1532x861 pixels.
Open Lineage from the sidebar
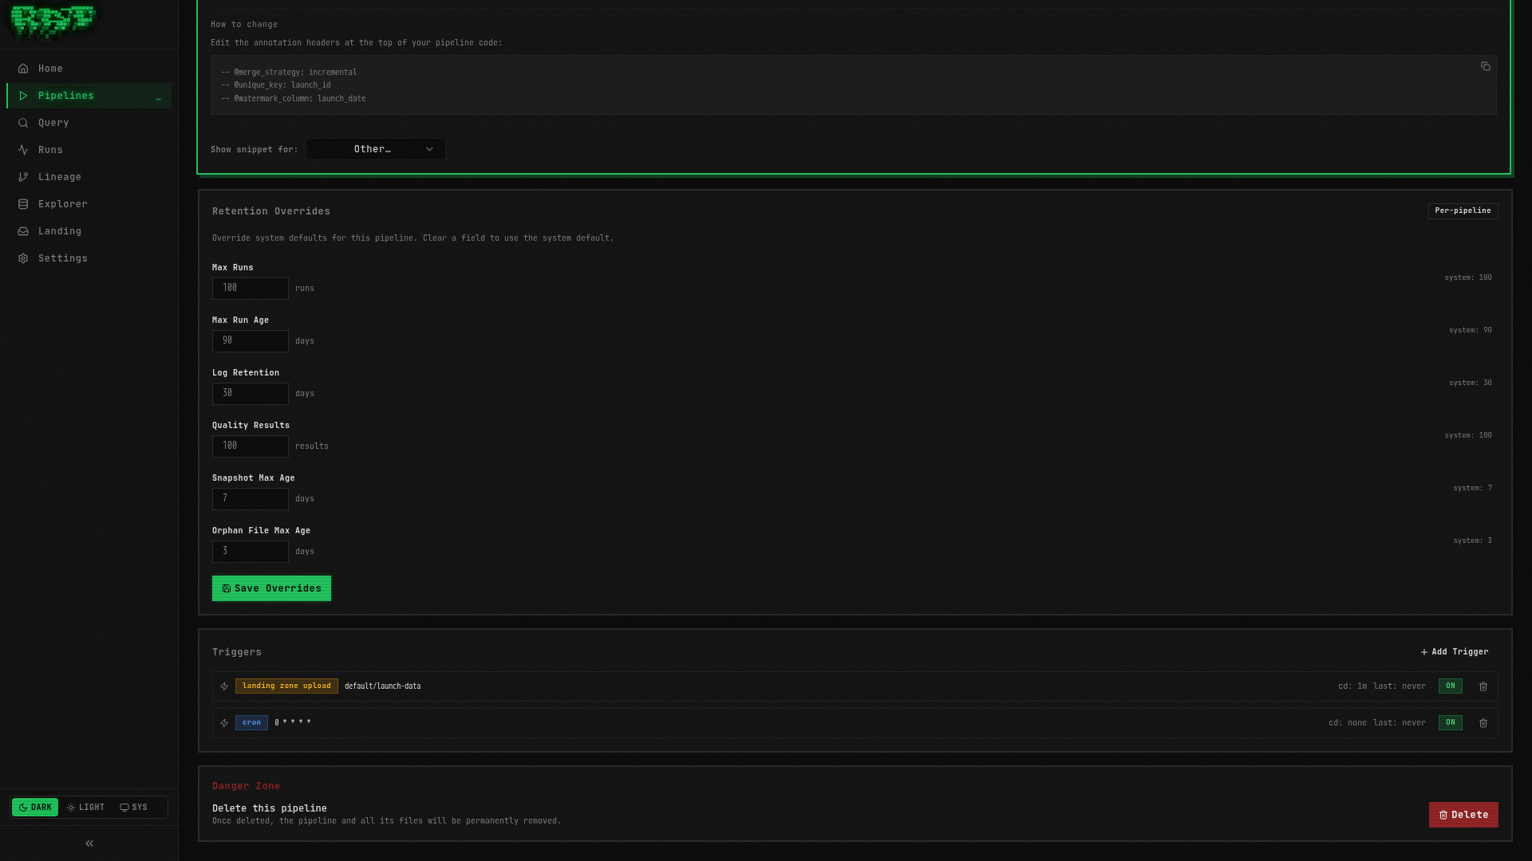(59, 177)
